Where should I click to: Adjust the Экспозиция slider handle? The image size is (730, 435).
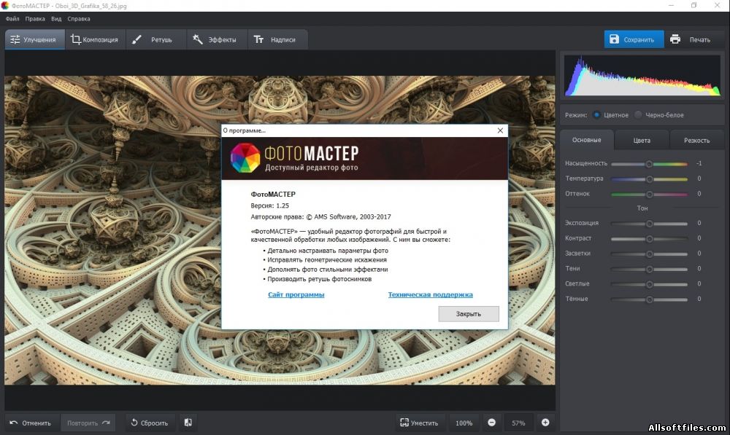coord(650,224)
